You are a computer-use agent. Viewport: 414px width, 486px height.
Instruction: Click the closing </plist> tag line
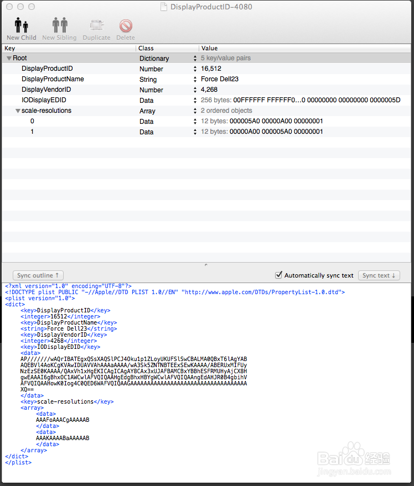tap(18, 462)
